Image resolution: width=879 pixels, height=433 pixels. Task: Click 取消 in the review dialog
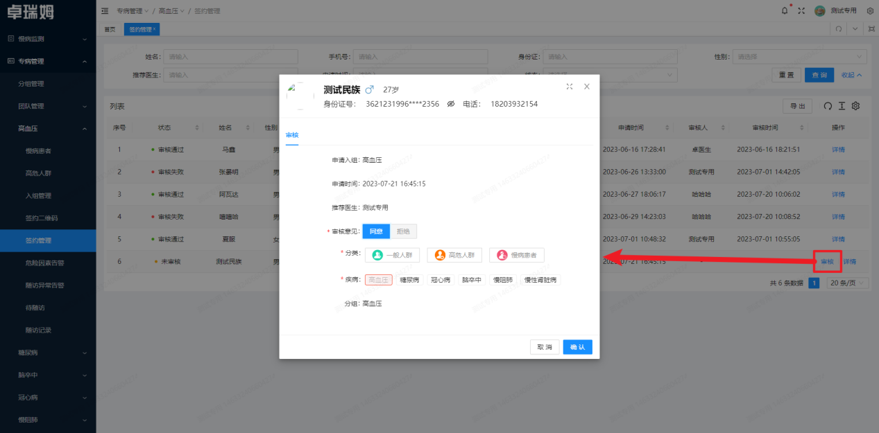[x=545, y=346]
